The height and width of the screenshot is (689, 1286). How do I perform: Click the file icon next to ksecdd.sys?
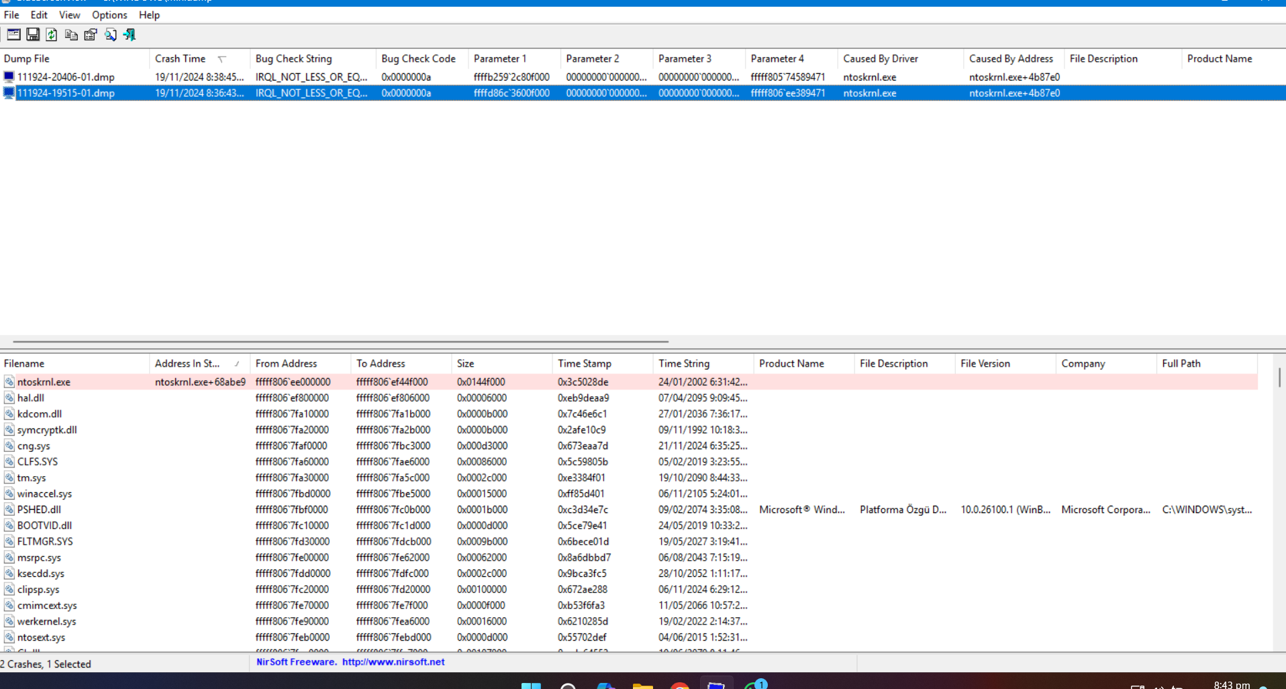9,573
